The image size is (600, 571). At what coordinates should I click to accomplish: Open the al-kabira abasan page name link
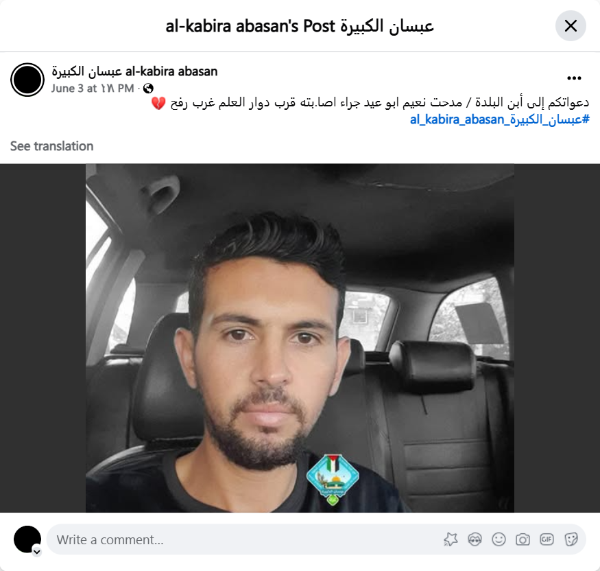(134, 71)
